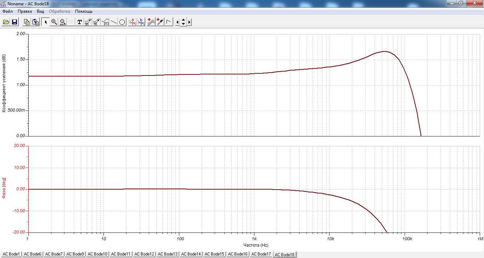Open the curve legend tool
This screenshot has height=258, width=484.
tap(105, 22)
